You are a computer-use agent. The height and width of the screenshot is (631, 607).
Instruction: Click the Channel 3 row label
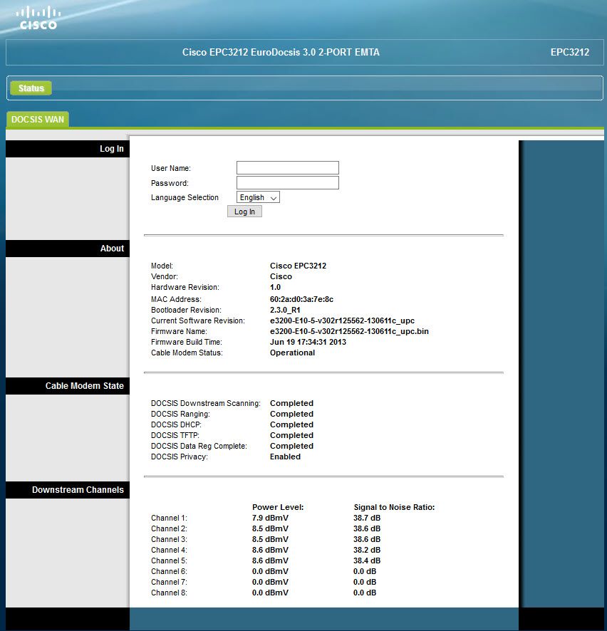[169, 539]
